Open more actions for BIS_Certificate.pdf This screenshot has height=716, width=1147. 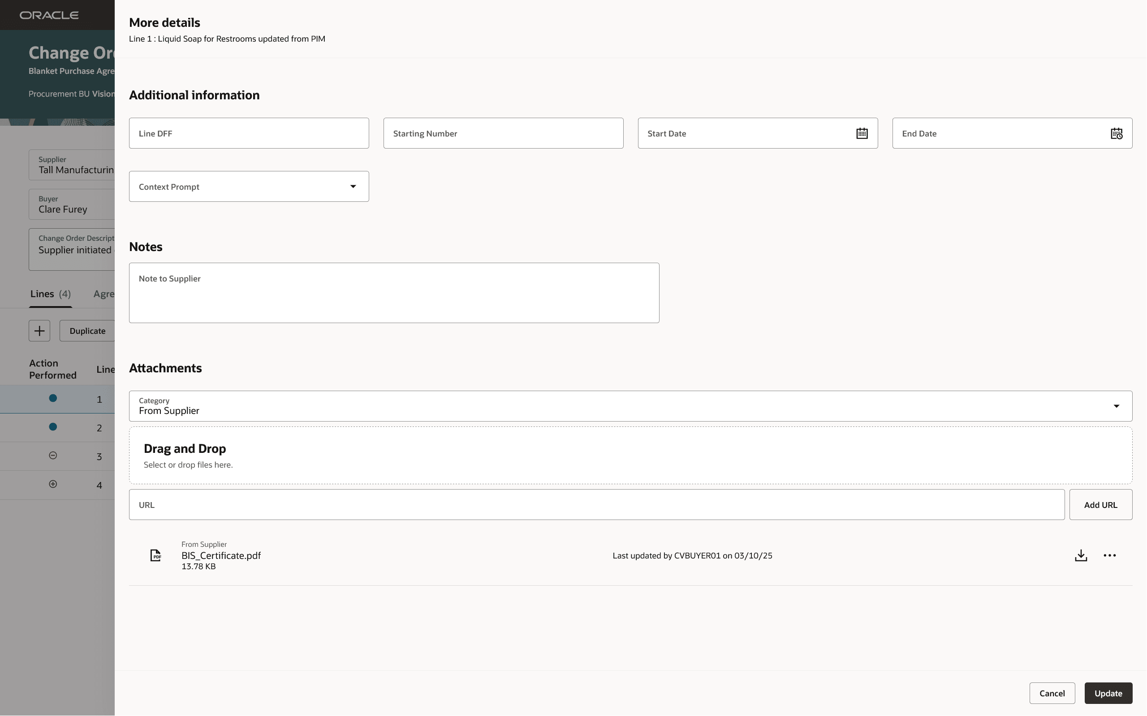(x=1109, y=555)
